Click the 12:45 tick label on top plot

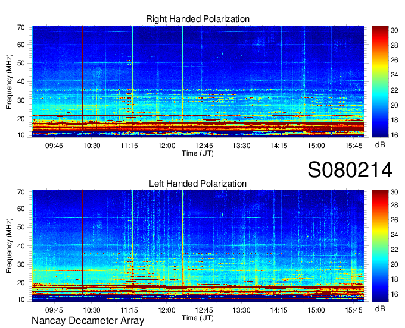[204, 146]
